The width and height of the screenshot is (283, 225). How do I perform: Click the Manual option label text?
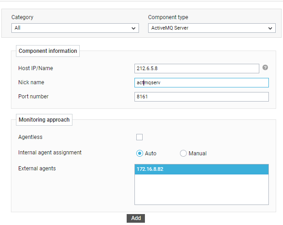click(198, 153)
